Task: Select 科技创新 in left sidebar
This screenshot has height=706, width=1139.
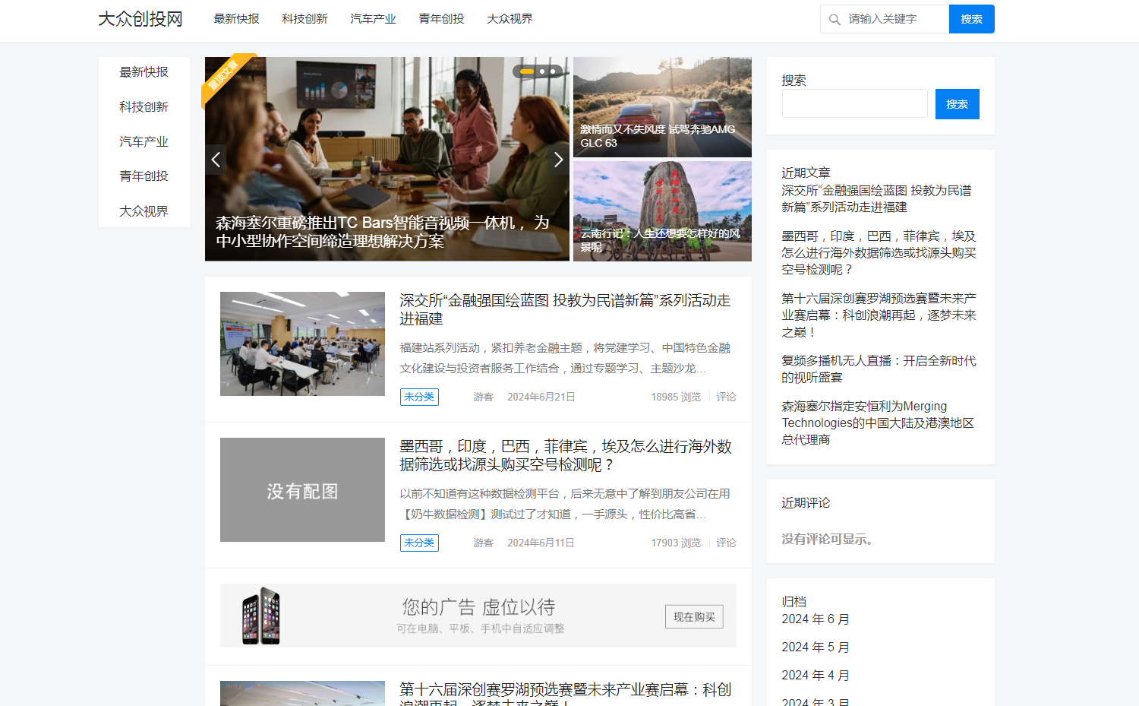Action: (144, 107)
